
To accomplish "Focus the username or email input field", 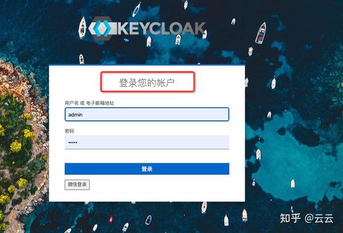I will coord(147,114).
